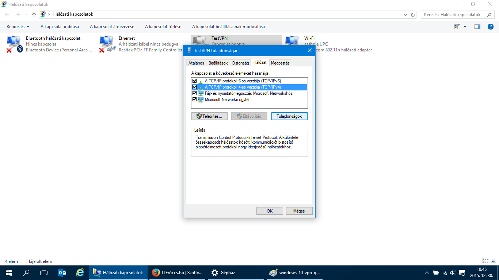The width and height of the screenshot is (499, 280).
Task: Open the view options dropdown arrow
Action: (x=465, y=27)
